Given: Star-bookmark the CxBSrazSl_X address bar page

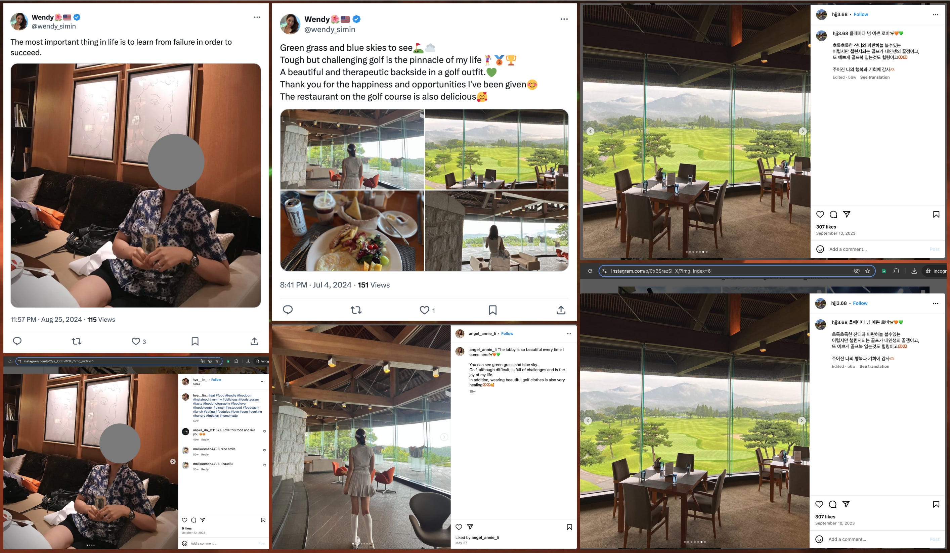Looking at the screenshot, I should tap(867, 271).
